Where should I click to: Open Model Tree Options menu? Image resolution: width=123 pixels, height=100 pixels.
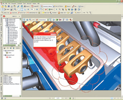(14, 16)
